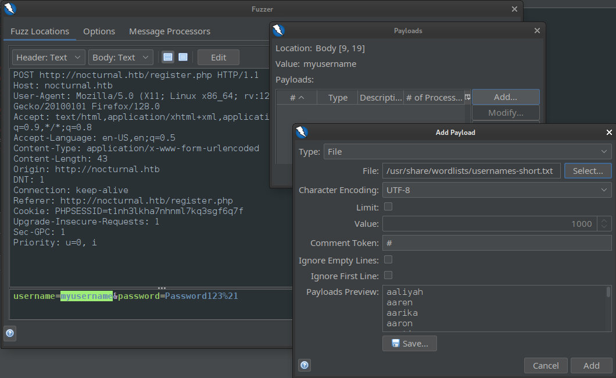Open the Body: Text dropdown
This screenshot has height=378, width=616.
(120, 57)
